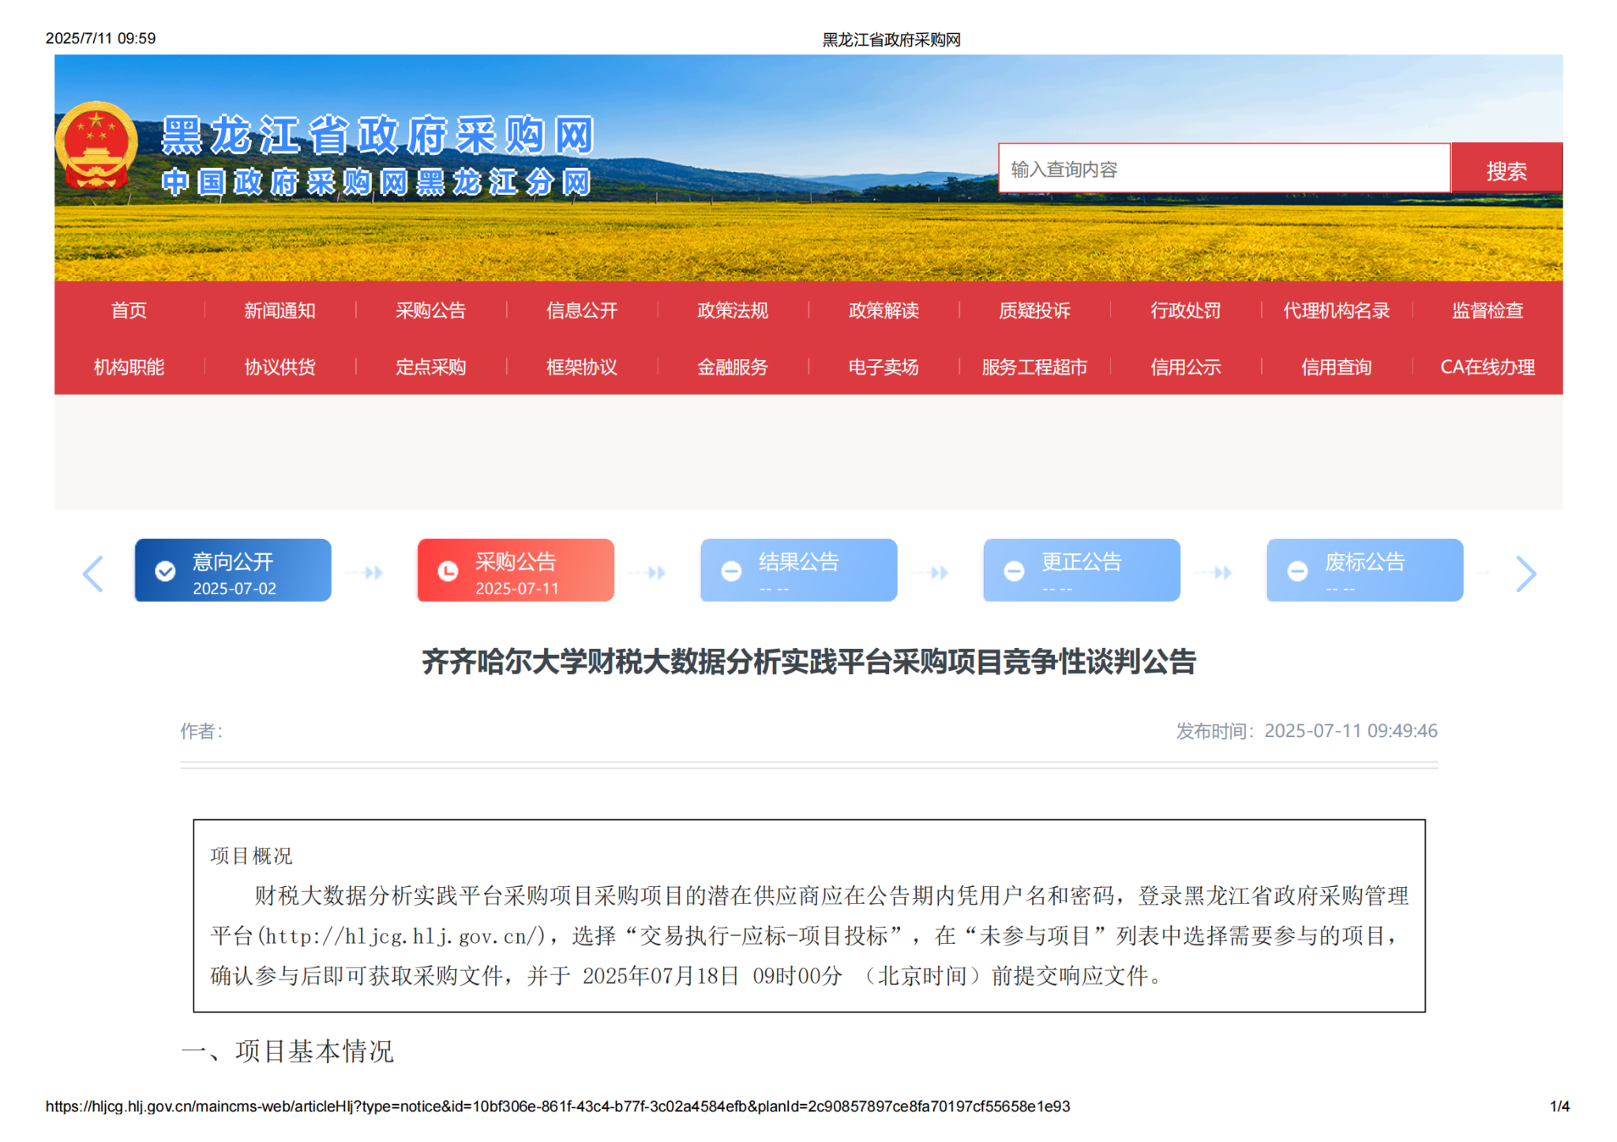The image size is (1617, 1142).
Task: Click the checkmark icon on 意向公开 step
Action: (165, 571)
